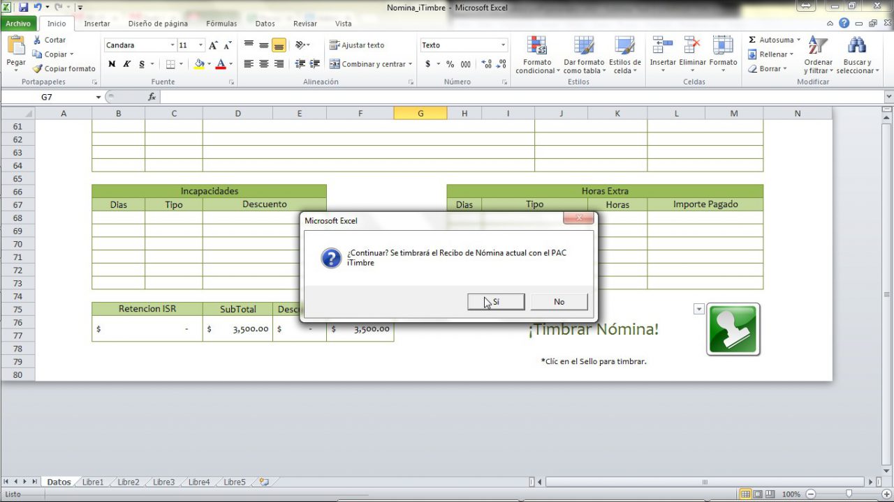This screenshot has height=502, width=894.
Task: Open the font name Candara dropdown
Action: (x=173, y=45)
